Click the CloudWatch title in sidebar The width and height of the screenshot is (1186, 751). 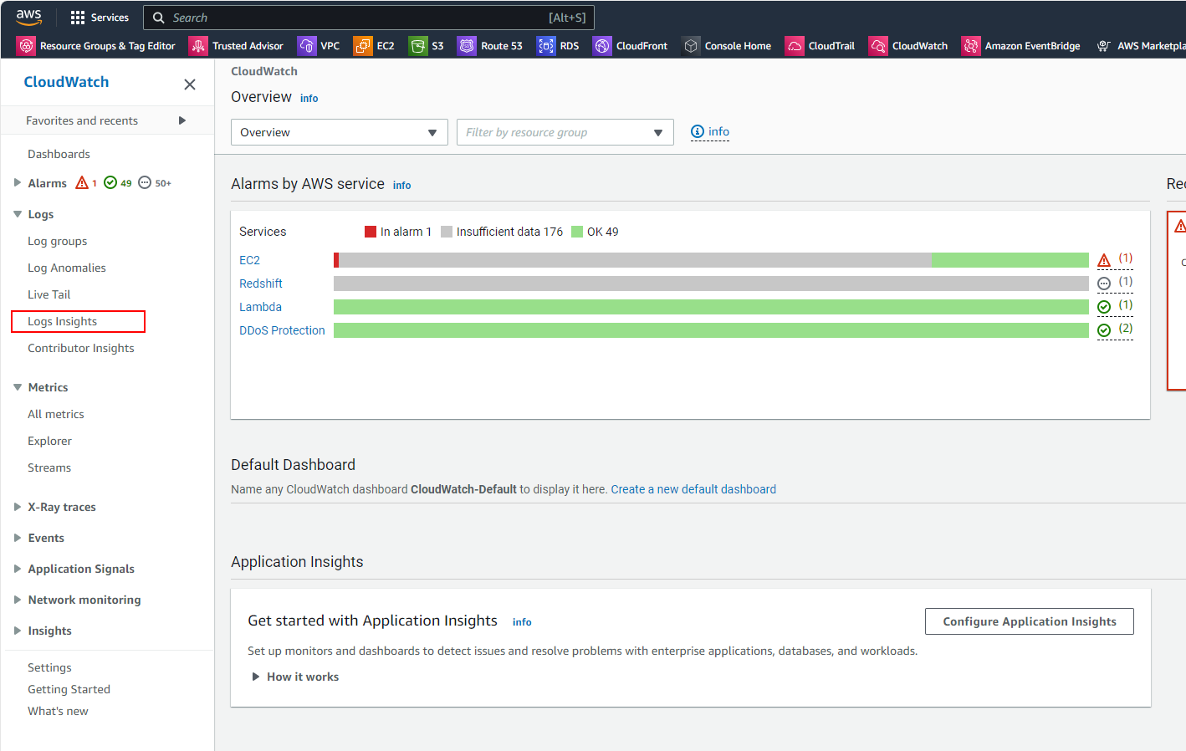66,82
